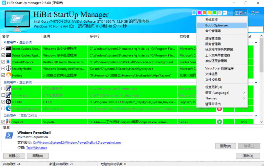Click the Sysdiag Huorong shield icon
The height and width of the screenshot is (166, 264).
click(x=8, y=75)
